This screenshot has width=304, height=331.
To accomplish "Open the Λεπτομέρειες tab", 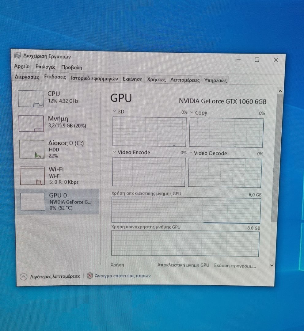I will point(185,80).
